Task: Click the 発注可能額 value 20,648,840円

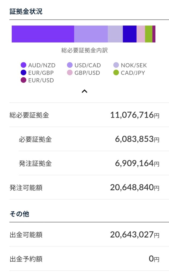Action: [x=134, y=188]
